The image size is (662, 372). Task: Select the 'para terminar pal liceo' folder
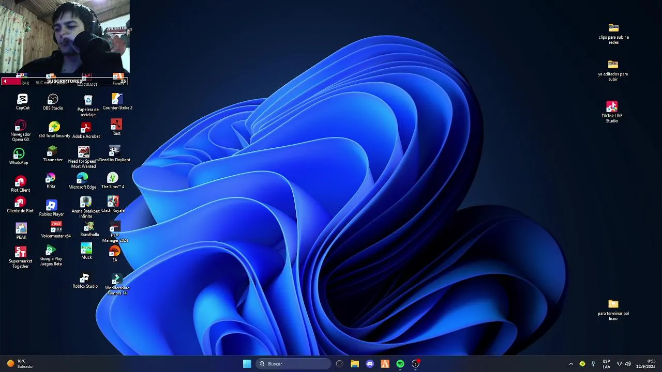(613, 310)
